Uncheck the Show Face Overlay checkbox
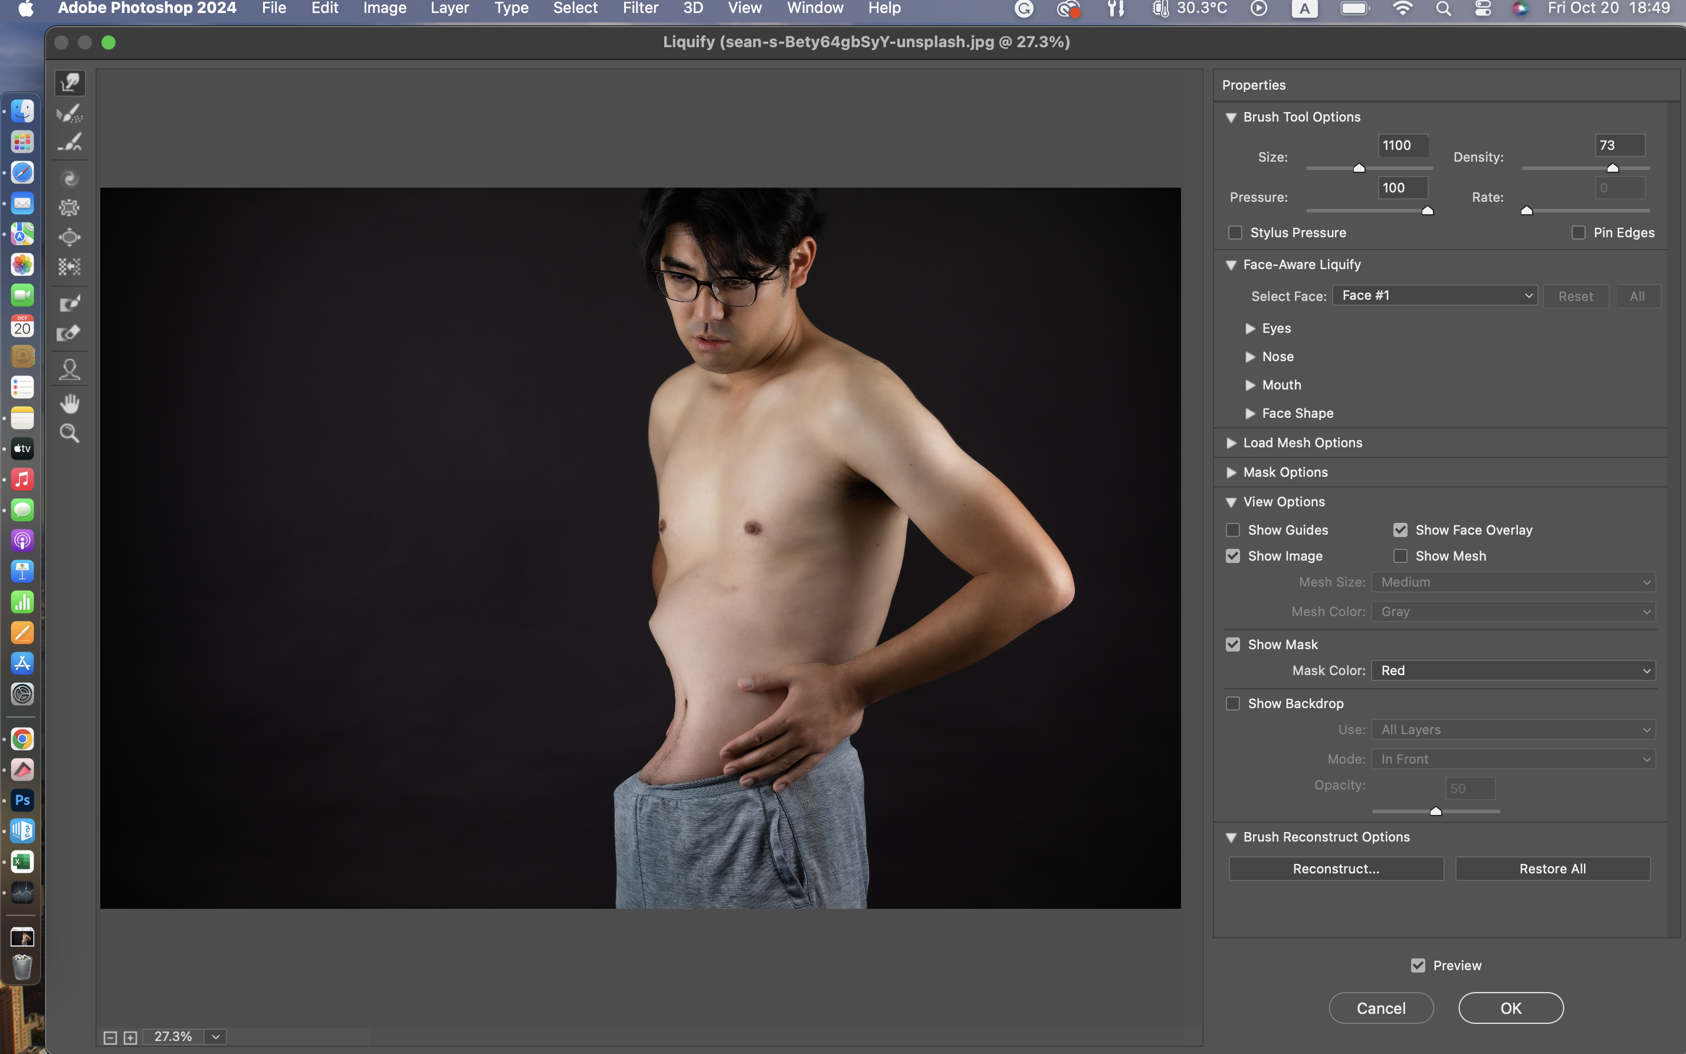Viewport: 1686px width, 1054px height. click(x=1400, y=530)
